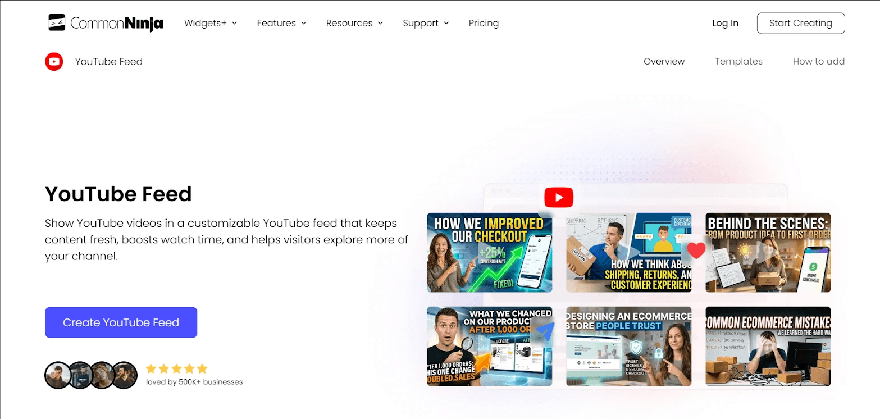
Task: Click the description paragraph about YouTube videos
Action: [x=226, y=240]
